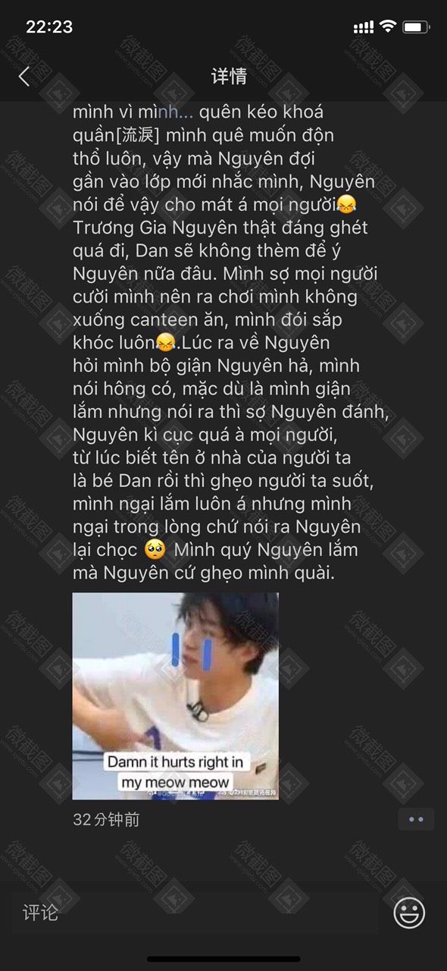This screenshot has height=971, width=447.
Task: Open the two-dot like and comment menu
Action: (416, 819)
